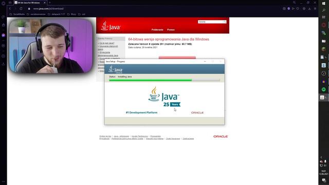Viewport: 329px width, 185px height.
Task: Open Spotify from the taskbar
Action: tap(323, 89)
